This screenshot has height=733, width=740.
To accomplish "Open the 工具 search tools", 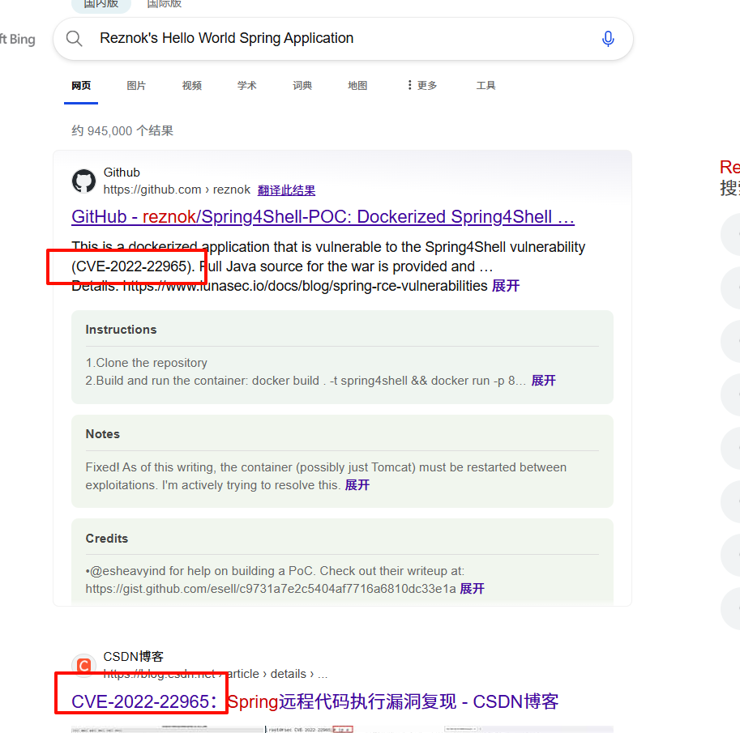I will (x=485, y=85).
